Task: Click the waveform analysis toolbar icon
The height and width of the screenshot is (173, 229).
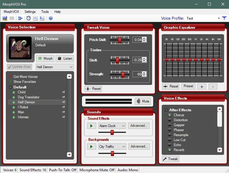Action: point(35,18)
